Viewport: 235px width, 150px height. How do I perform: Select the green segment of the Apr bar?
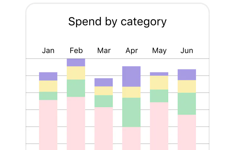pos(131,112)
